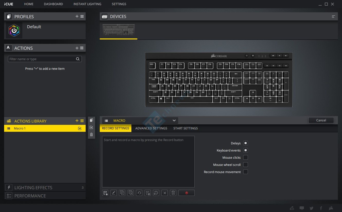Image resolution: width=342 pixels, height=212 pixels.
Task: Click the select-all checkmark icon beside library
Action: 91,127
